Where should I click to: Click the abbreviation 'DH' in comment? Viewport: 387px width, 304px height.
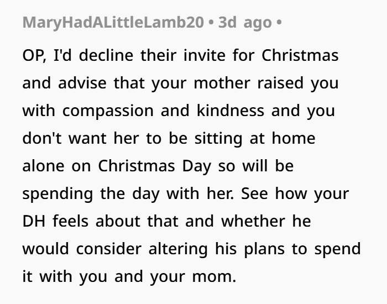click(34, 221)
